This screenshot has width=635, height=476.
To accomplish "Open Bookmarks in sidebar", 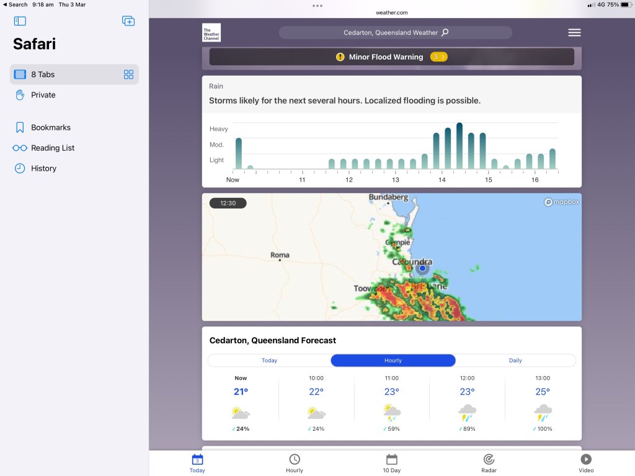I will click(x=51, y=127).
